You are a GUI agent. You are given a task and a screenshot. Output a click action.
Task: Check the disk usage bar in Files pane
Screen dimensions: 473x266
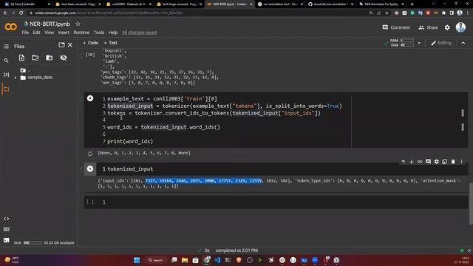pyautogui.click(x=33, y=243)
